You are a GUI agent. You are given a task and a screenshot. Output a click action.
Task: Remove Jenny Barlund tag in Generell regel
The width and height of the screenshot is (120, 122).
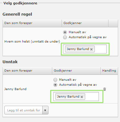pos(91,49)
